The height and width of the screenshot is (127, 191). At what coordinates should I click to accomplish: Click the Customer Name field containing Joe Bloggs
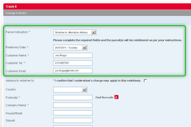click(73, 55)
